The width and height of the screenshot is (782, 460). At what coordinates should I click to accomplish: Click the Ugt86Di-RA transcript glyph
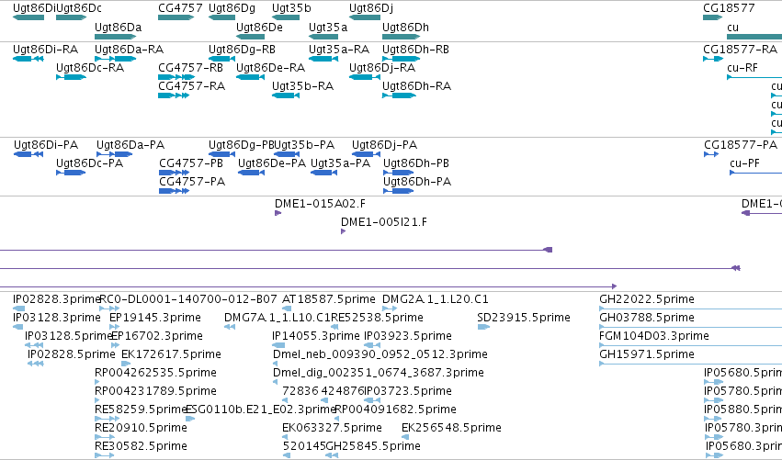pos(28,59)
